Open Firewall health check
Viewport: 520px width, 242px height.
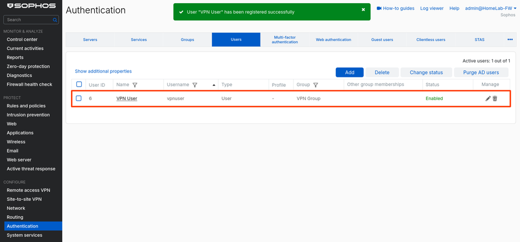click(29, 84)
